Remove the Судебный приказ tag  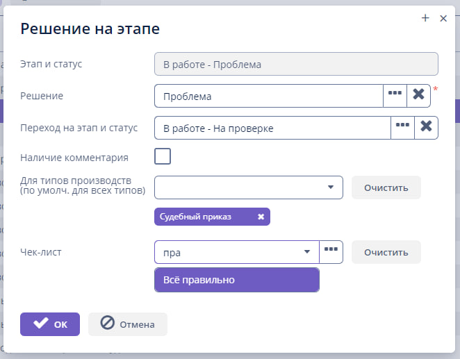pyautogui.click(x=261, y=217)
